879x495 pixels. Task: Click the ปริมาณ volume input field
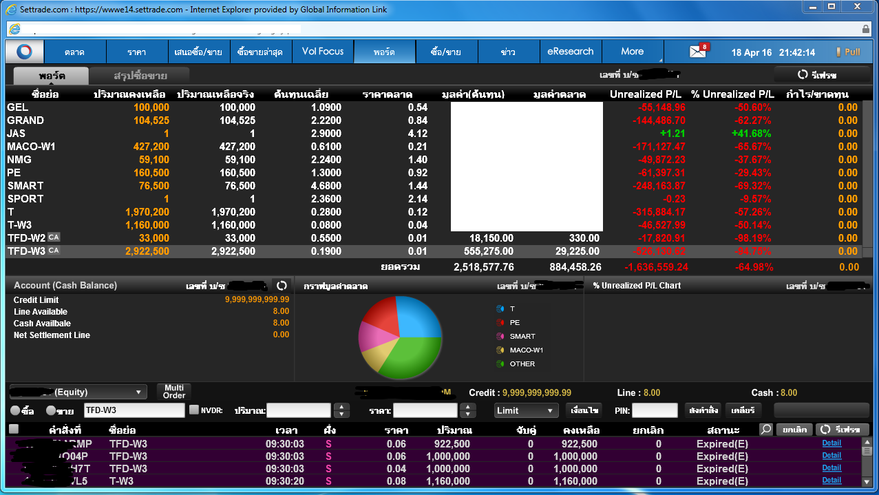click(299, 410)
